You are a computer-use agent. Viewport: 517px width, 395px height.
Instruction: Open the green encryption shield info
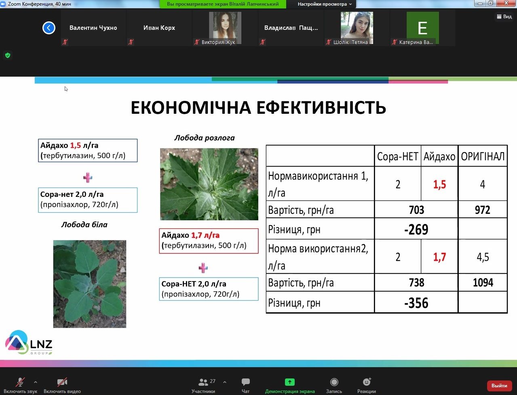(7, 55)
